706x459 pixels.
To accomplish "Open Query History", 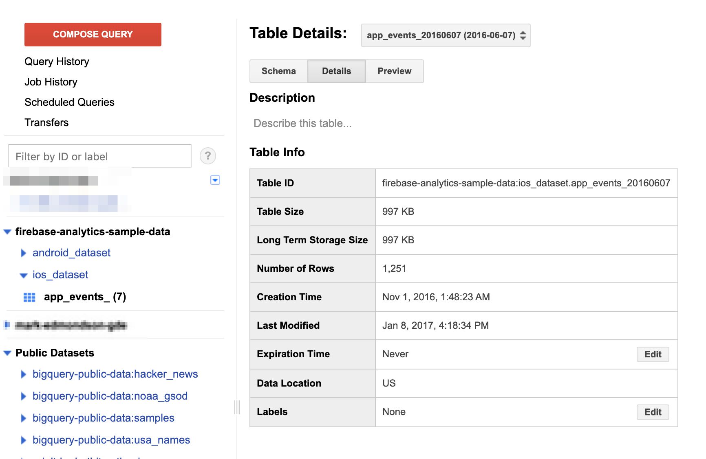I will pos(57,61).
